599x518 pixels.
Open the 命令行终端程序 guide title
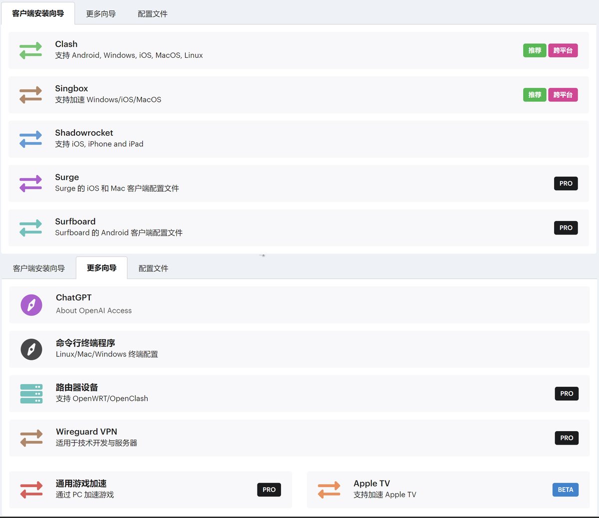point(85,343)
